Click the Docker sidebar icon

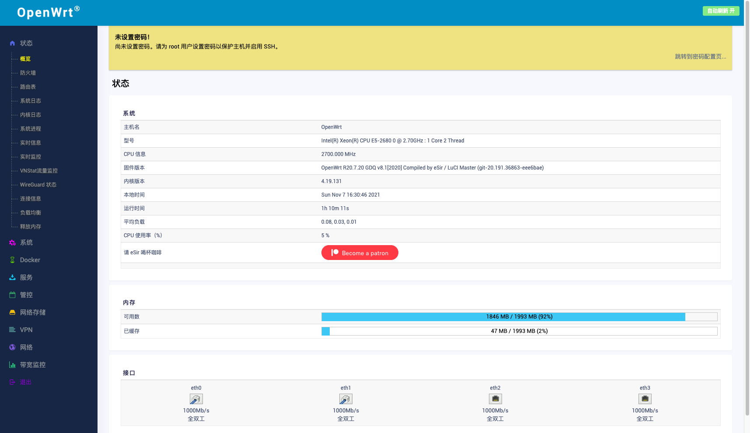point(12,260)
